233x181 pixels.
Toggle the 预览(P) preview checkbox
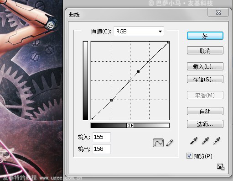click(189, 156)
